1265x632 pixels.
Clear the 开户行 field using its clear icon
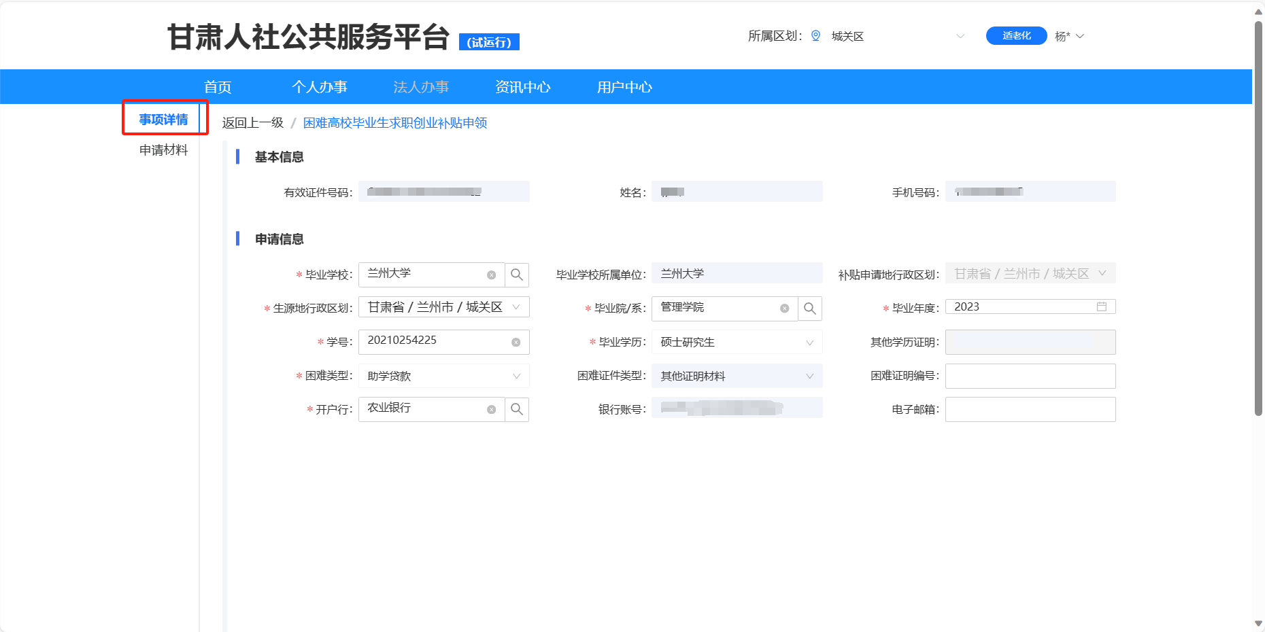click(x=491, y=410)
